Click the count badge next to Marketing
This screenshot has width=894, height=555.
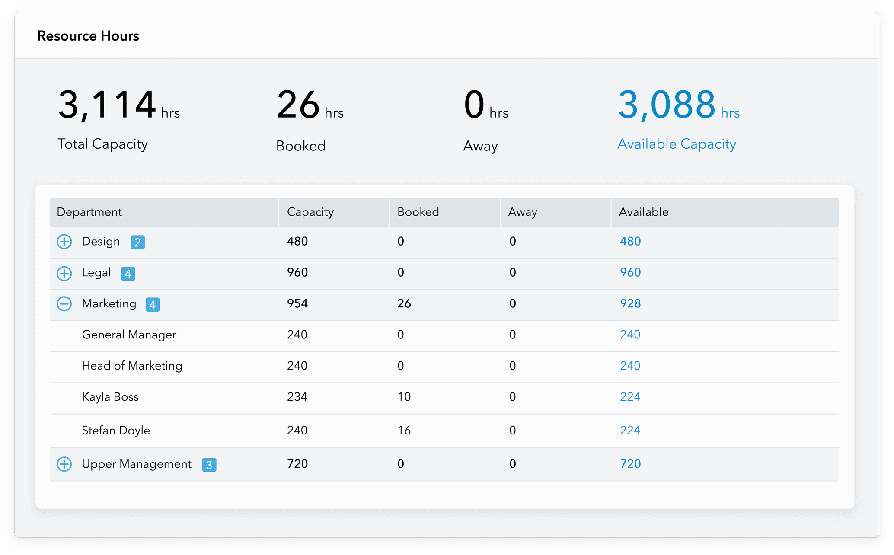(153, 304)
